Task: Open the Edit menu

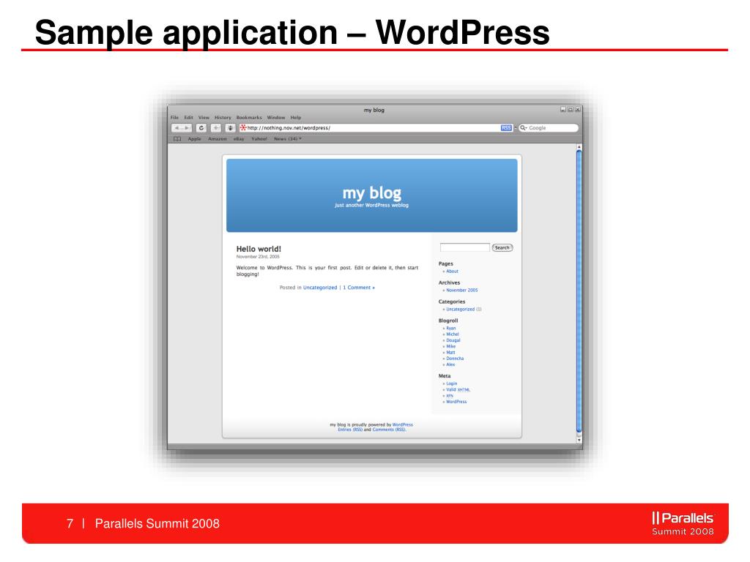Action: point(189,118)
